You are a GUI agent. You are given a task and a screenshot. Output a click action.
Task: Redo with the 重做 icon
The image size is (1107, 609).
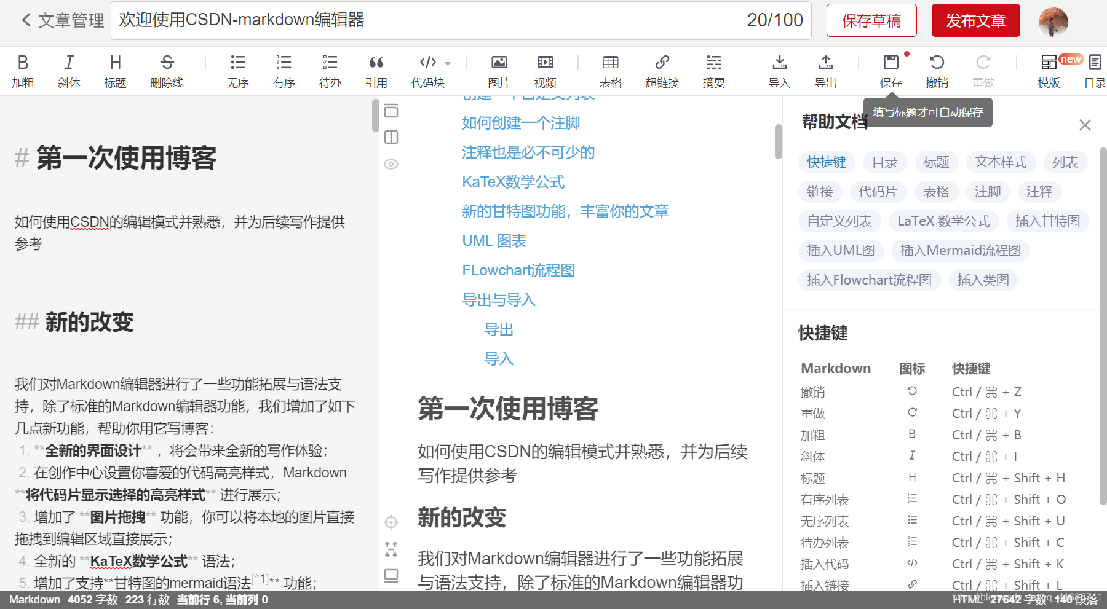983,71
